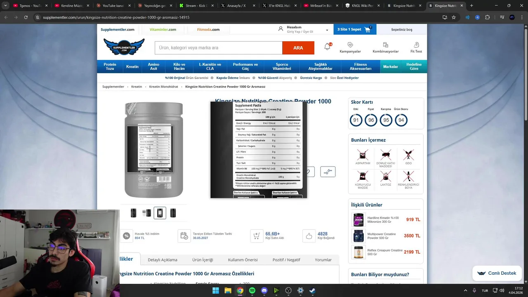
Task: Open Sağlıklı Atıştırmalıklar category menu
Action: point(321,66)
